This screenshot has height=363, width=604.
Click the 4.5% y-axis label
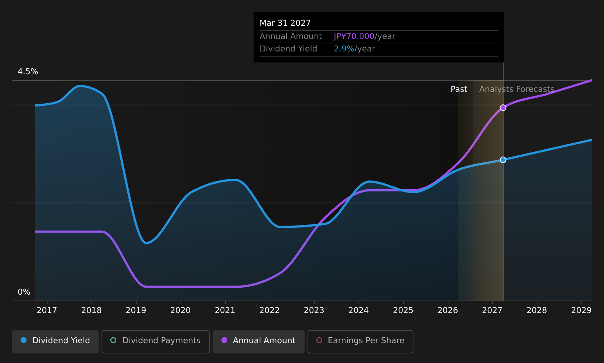coord(28,72)
